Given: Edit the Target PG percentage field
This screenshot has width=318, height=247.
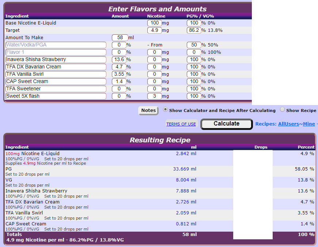Looking at the screenshot, I should (x=193, y=30).
